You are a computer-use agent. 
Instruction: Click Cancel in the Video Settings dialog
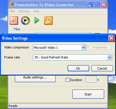tap(102, 68)
